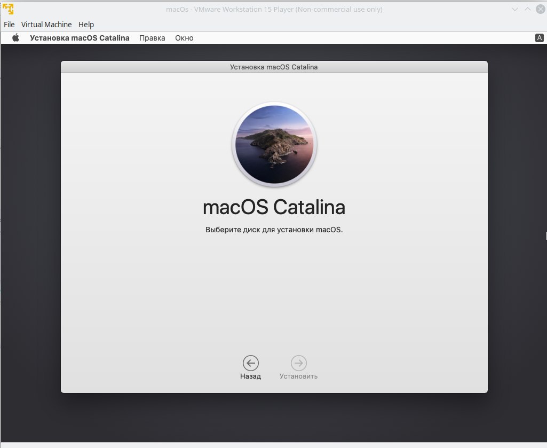Image resolution: width=547 pixels, height=448 pixels.
Task: Open the Окно menu
Action: [x=184, y=38]
